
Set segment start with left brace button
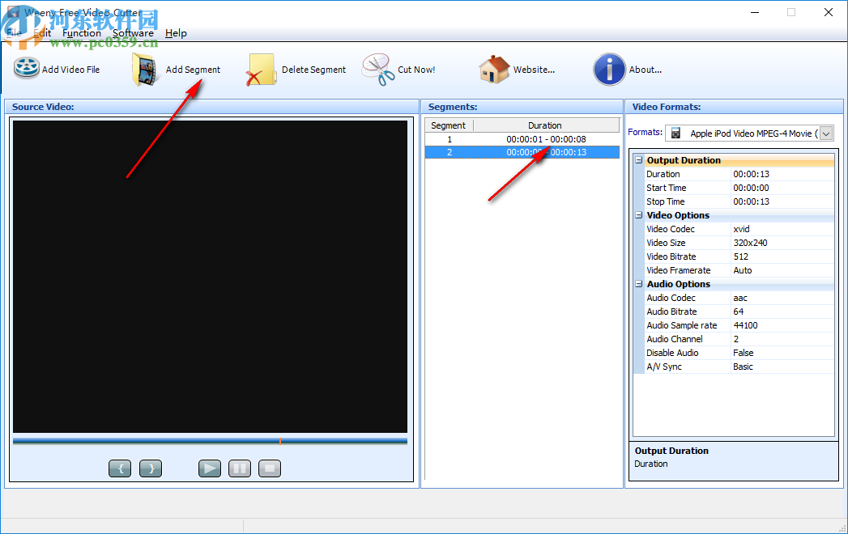(x=120, y=468)
